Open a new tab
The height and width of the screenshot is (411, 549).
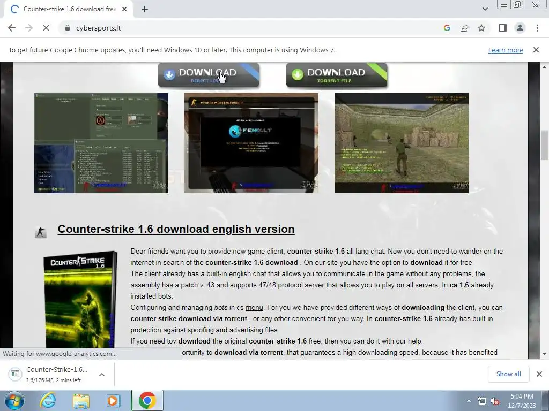coord(145,9)
